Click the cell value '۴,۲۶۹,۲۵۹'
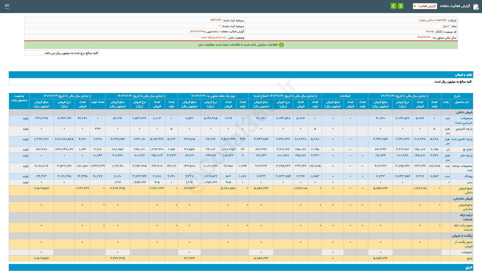Image resolution: width=482 pixels, height=271 pixels. coord(117,139)
